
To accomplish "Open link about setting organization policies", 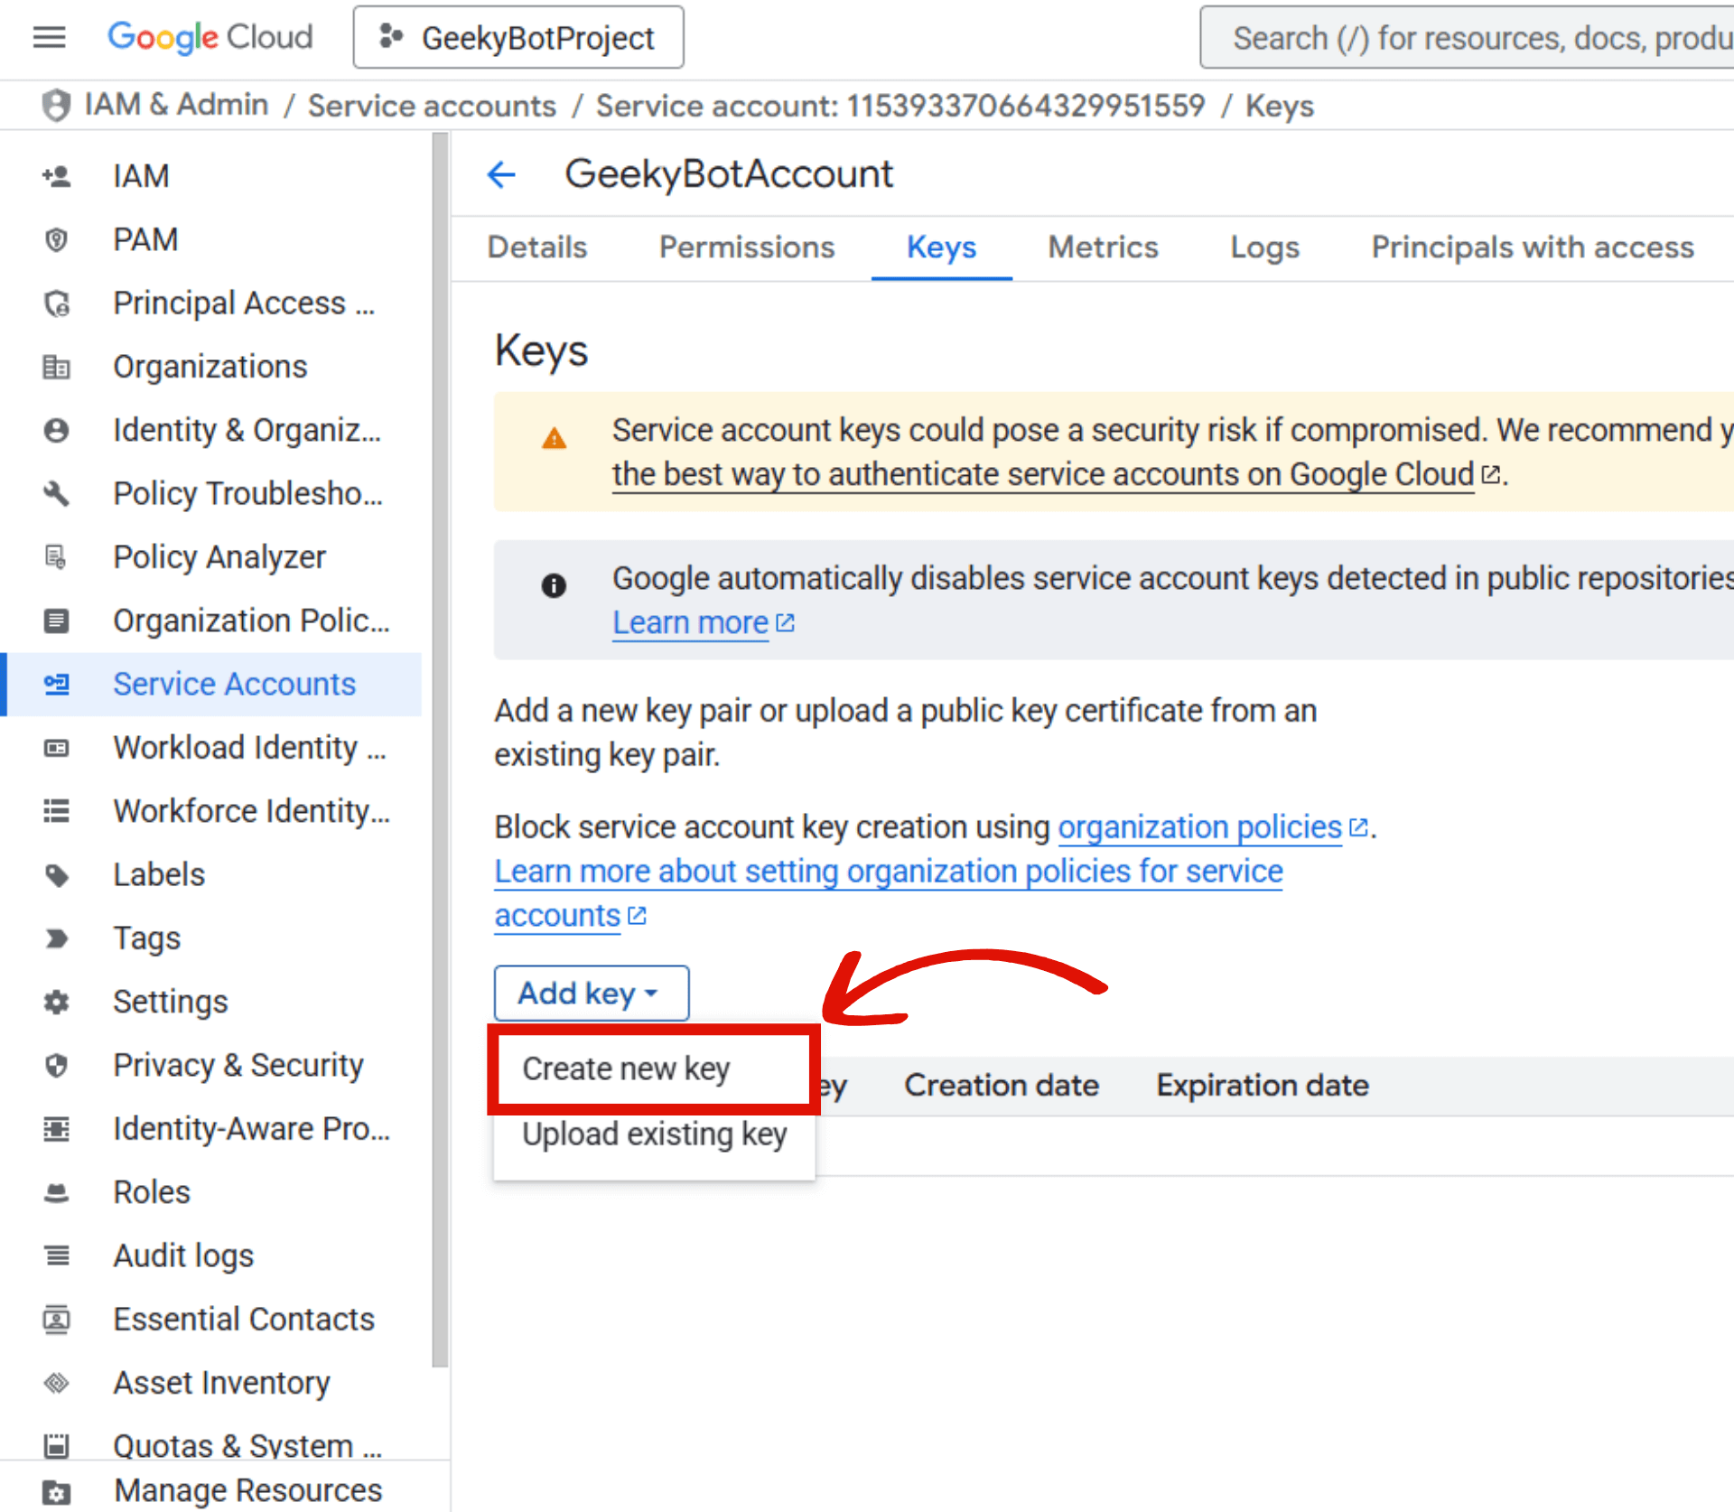I will tap(889, 893).
